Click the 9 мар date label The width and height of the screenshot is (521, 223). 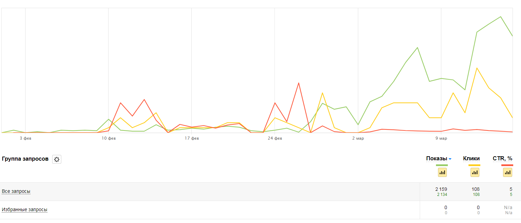(441, 138)
